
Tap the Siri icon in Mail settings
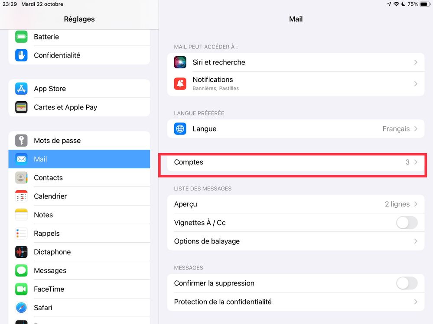pos(180,62)
